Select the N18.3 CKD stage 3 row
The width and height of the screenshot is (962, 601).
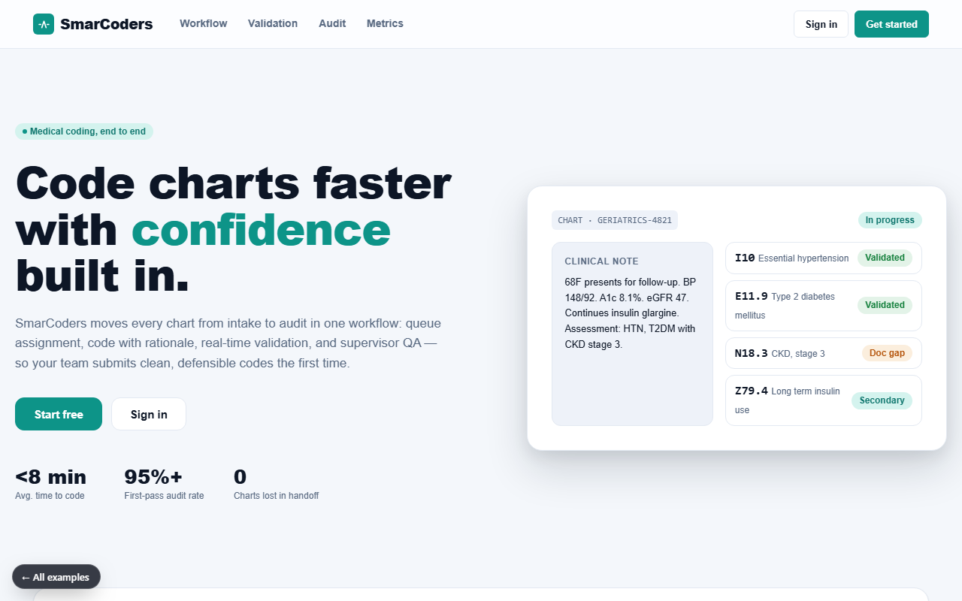824,353
